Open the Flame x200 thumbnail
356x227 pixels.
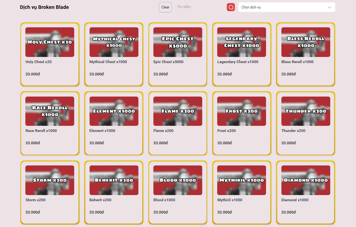(x=178, y=111)
